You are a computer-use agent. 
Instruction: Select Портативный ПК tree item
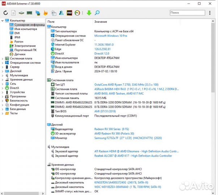point(23,50)
